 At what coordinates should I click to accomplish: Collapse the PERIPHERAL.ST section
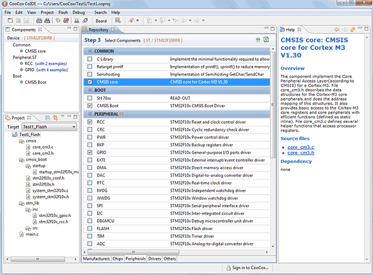(x=90, y=114)
